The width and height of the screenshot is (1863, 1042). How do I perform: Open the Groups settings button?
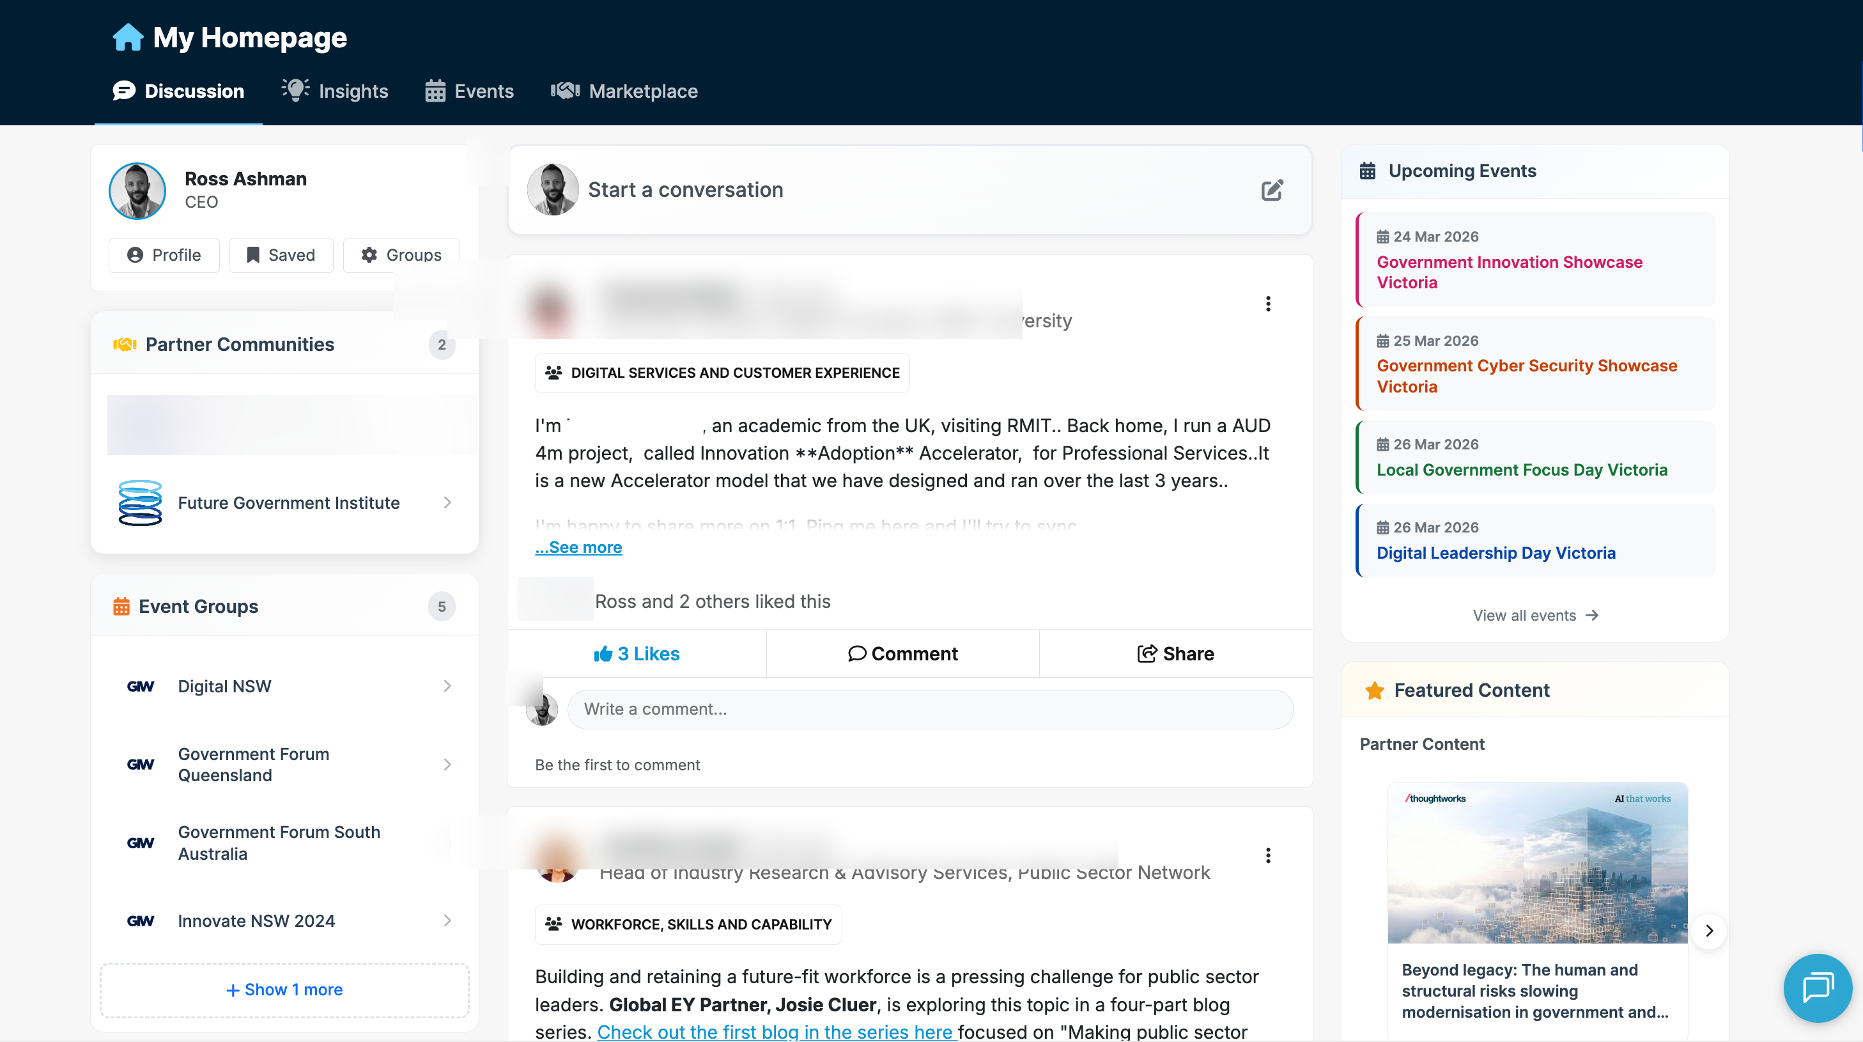(401, 254)
